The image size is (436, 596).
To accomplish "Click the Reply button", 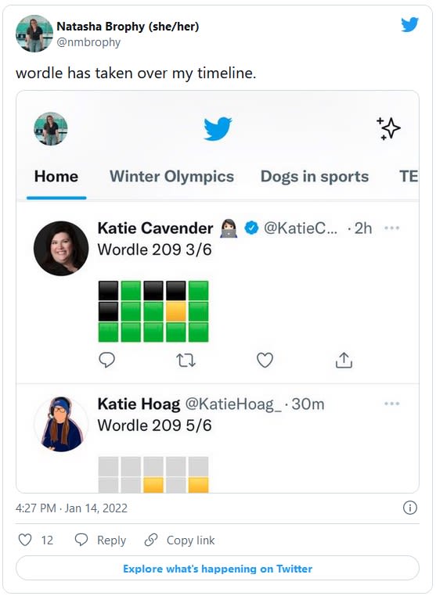I will [100, 540].
